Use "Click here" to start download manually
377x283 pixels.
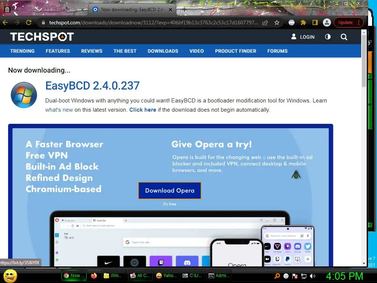pyautogui.click(x=142, y=110)
